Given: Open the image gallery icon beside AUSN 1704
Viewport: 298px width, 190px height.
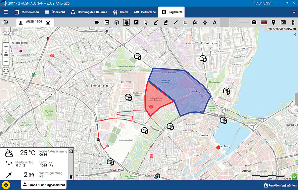Looking at the screenshot, I should tap(5, 23).
